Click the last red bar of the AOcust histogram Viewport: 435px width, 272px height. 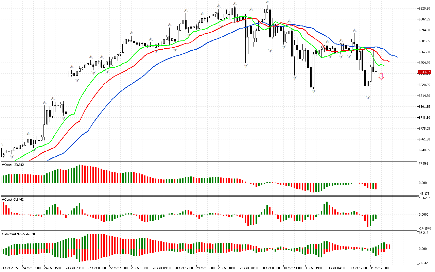click(x=376, y=186)
